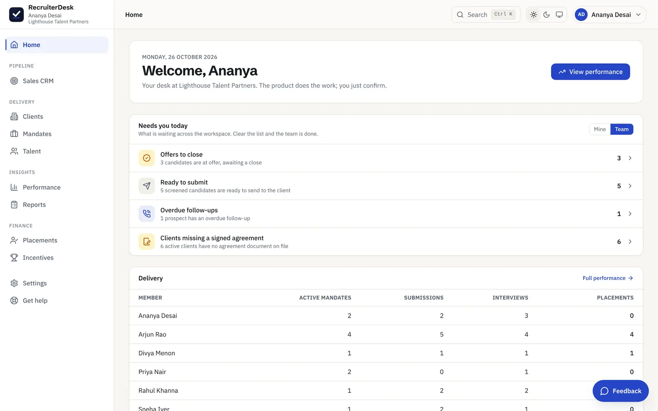Click the View performance button
This screenshot has height=411, width=658.
pyautogui.click(x=591, y=72)
